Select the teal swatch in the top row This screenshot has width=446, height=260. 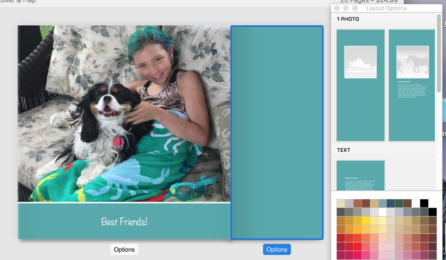[382, 203]
